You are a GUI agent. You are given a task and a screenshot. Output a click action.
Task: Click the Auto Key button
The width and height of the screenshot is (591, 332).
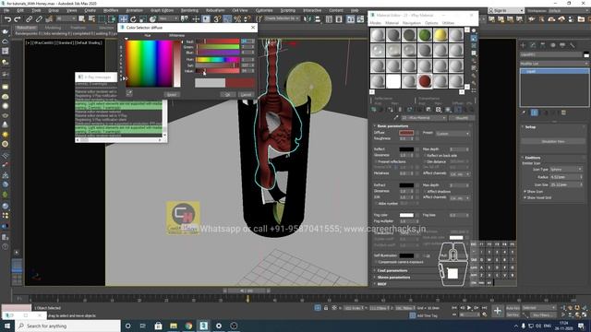point(513,308)
